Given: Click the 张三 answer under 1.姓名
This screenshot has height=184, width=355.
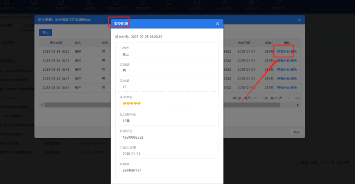Looking at the screenshot, I should coord(126,54).
